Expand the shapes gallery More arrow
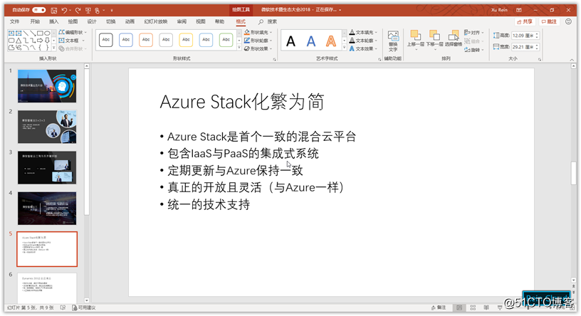Screen dimensions: 581x316 point(53,48)
